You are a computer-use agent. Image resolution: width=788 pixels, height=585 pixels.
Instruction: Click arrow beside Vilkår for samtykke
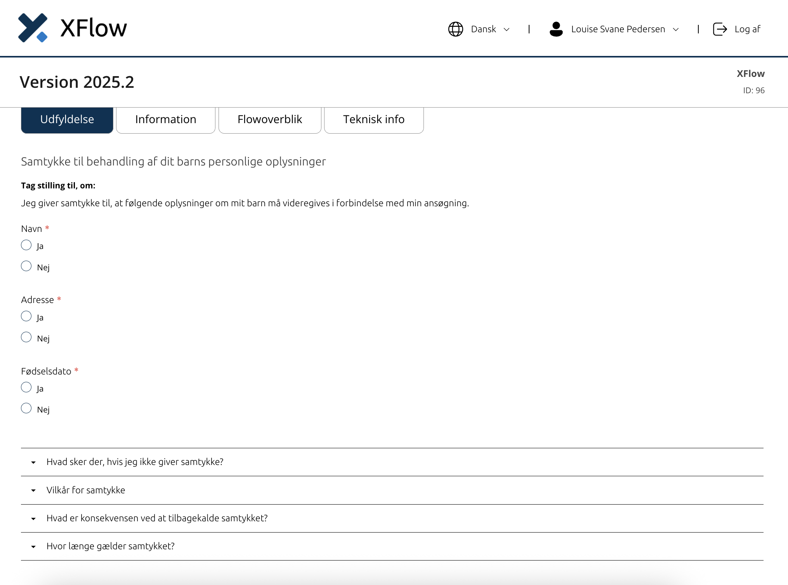coord(33,491)
